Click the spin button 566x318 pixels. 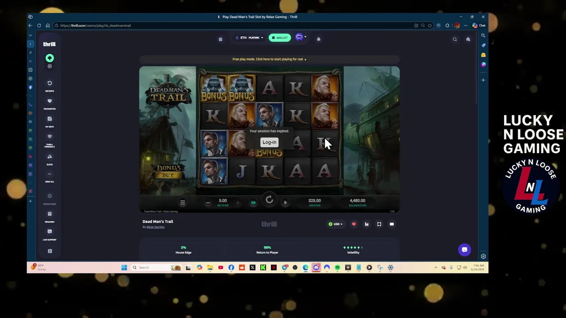tap(269, 200)
